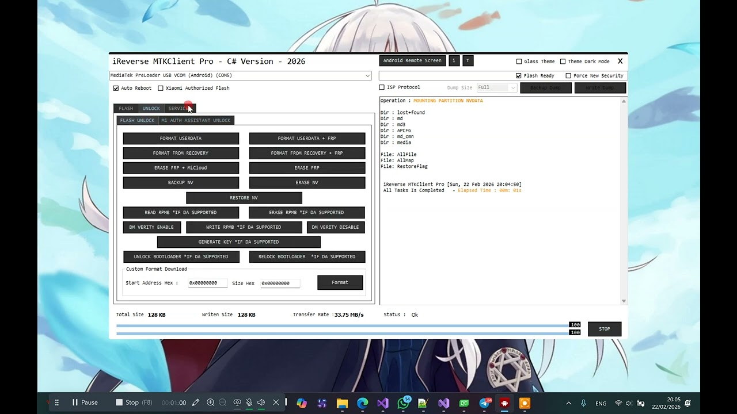Switch to the FLASH tab
Viewport: 737px width, 414px height.
click(x=126, y=108)
